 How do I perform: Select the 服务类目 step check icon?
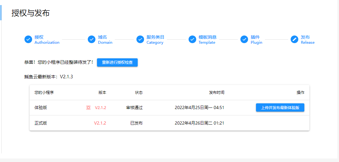(x=140, y=39)
